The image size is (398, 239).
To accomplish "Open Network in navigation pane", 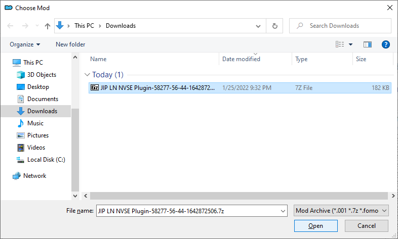I will (x=34, y=176).
